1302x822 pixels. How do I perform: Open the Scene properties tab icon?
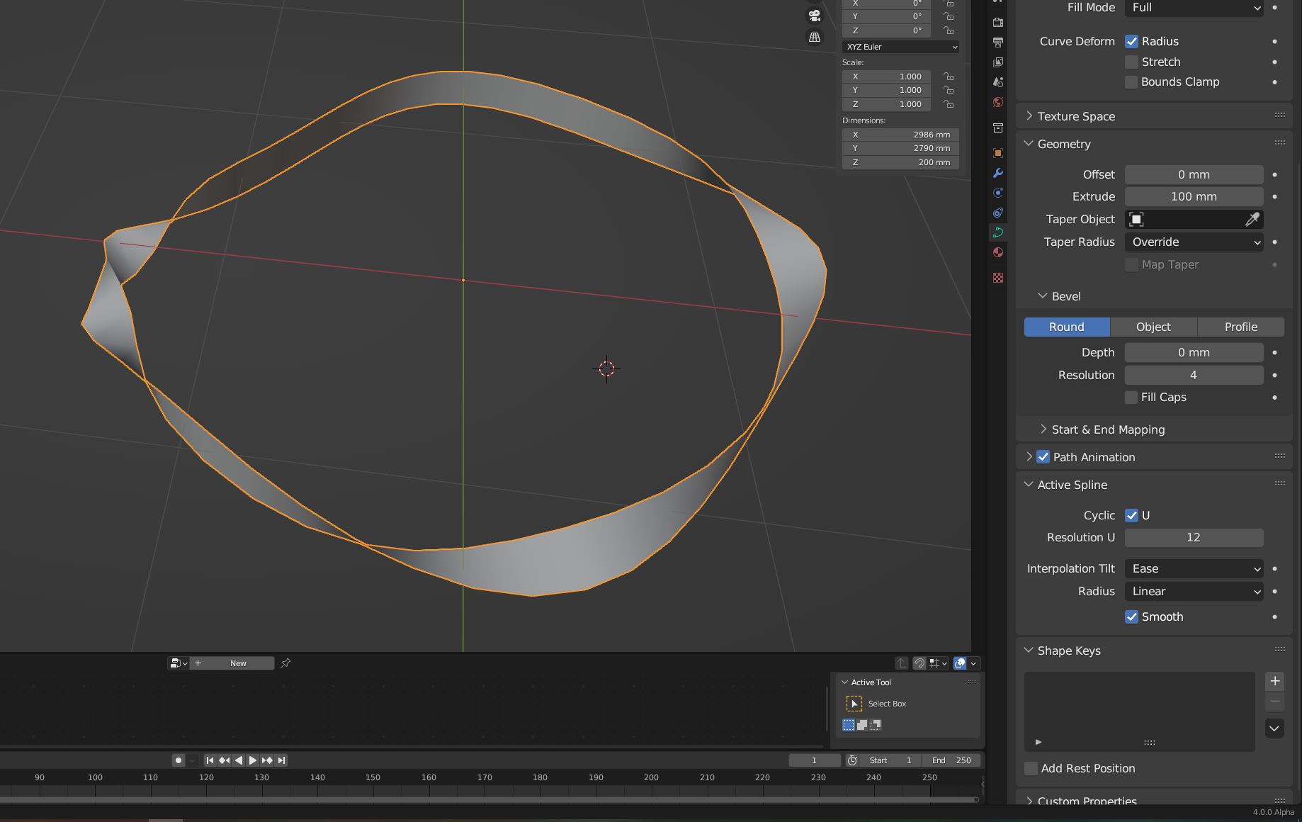998,82
